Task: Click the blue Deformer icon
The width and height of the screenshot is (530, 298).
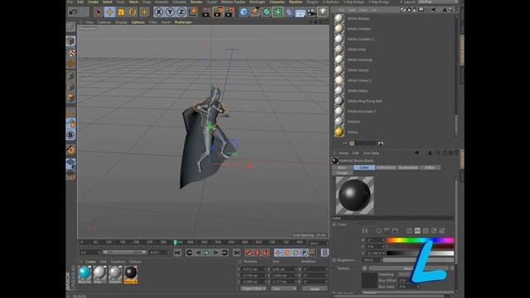Action: 289,12
